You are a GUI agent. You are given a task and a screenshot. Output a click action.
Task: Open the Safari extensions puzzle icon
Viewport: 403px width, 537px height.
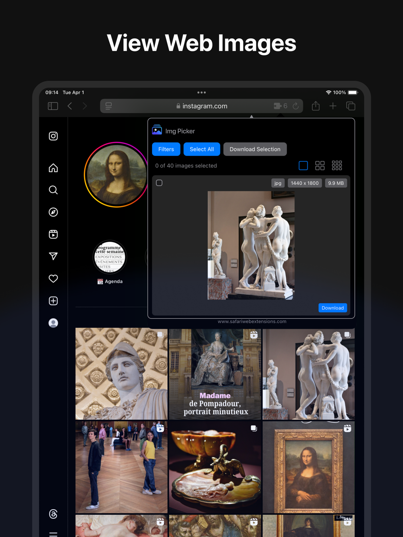pos(278,106)
